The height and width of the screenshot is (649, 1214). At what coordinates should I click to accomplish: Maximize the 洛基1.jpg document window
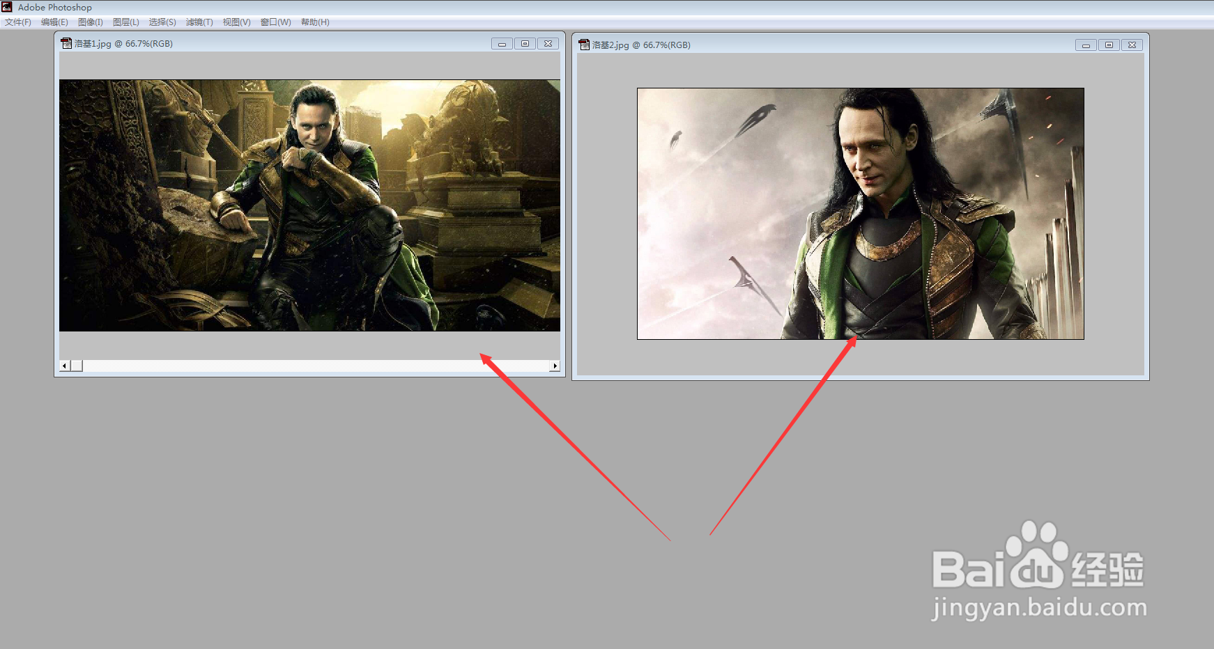coord(525,44)
